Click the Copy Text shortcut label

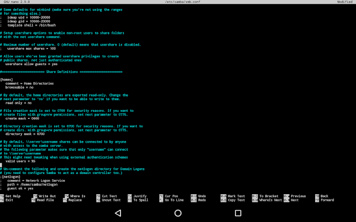coord(236,200)
